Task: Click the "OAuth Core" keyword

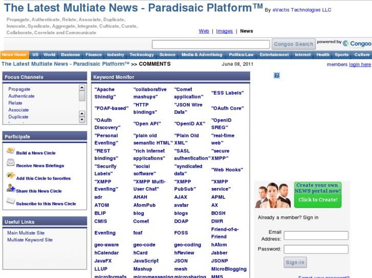Action: tap(228, 108)
